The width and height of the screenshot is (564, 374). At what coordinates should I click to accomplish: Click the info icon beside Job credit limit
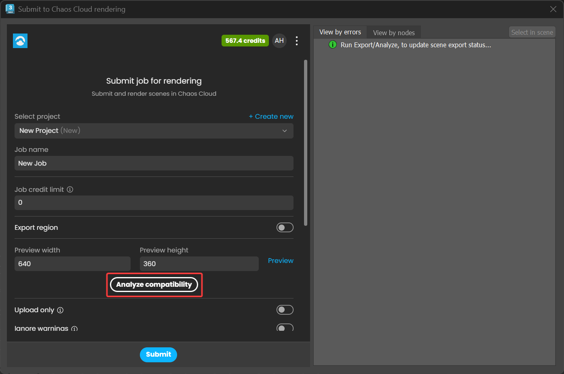pyautogui.click(x=70, y=189)
